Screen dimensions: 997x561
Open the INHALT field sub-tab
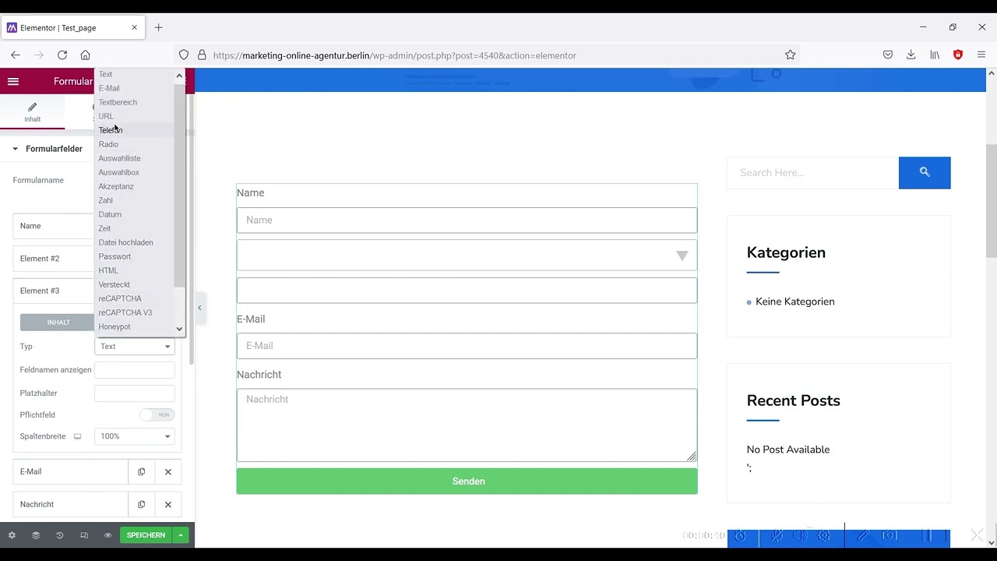click(x=58, y=323)
